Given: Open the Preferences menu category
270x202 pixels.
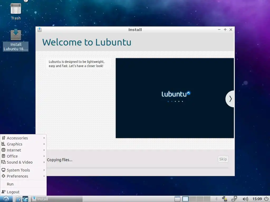Looking at the screenshot, I should [23, 176].
